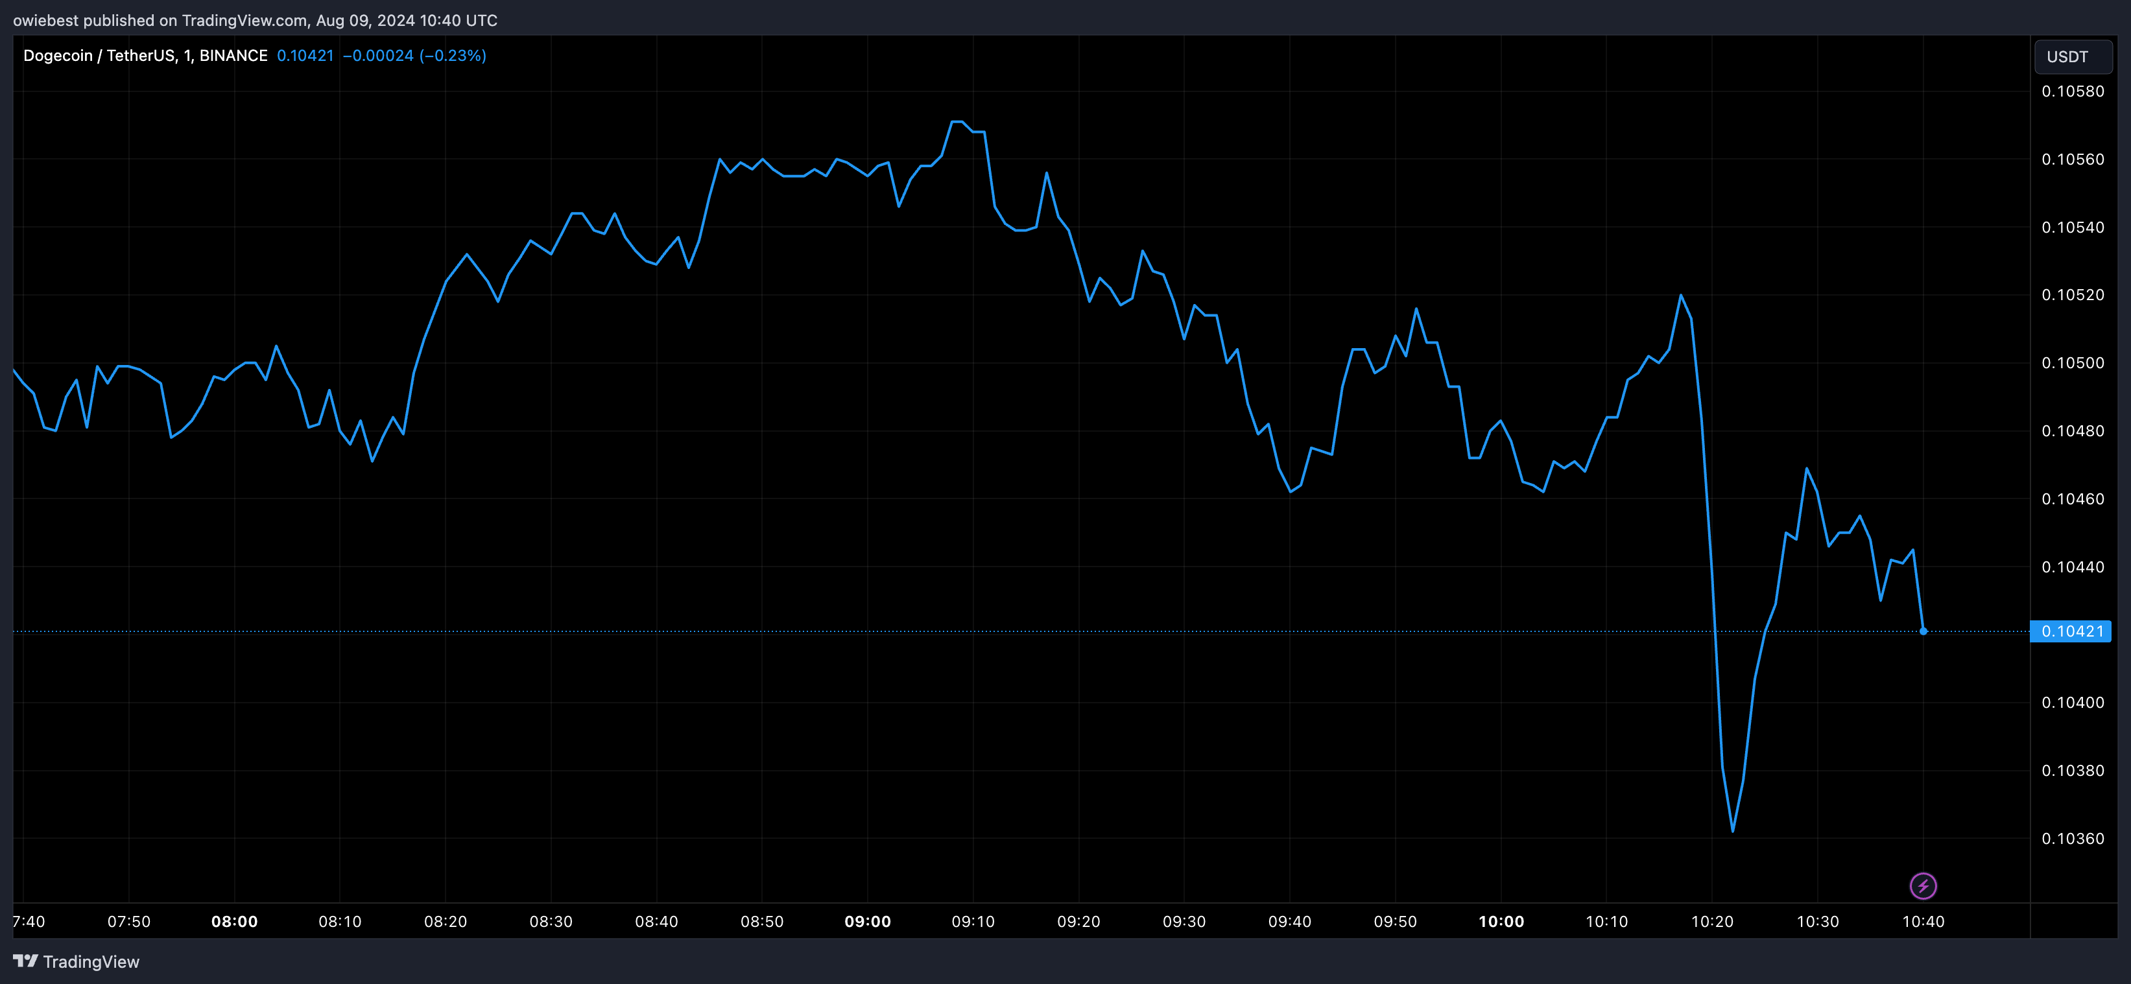Click the 0.10421 price in chart legend
This screenshot has height=984, width=2131.
(x=304, y=55)
